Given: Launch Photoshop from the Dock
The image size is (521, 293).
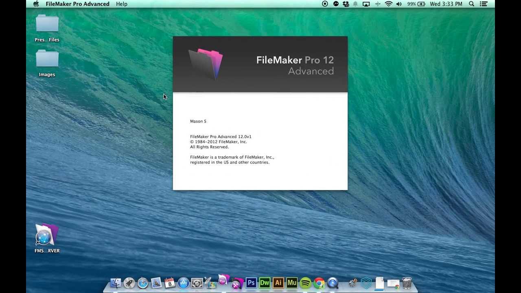Looking at the screenshot, I should (251, 282).
